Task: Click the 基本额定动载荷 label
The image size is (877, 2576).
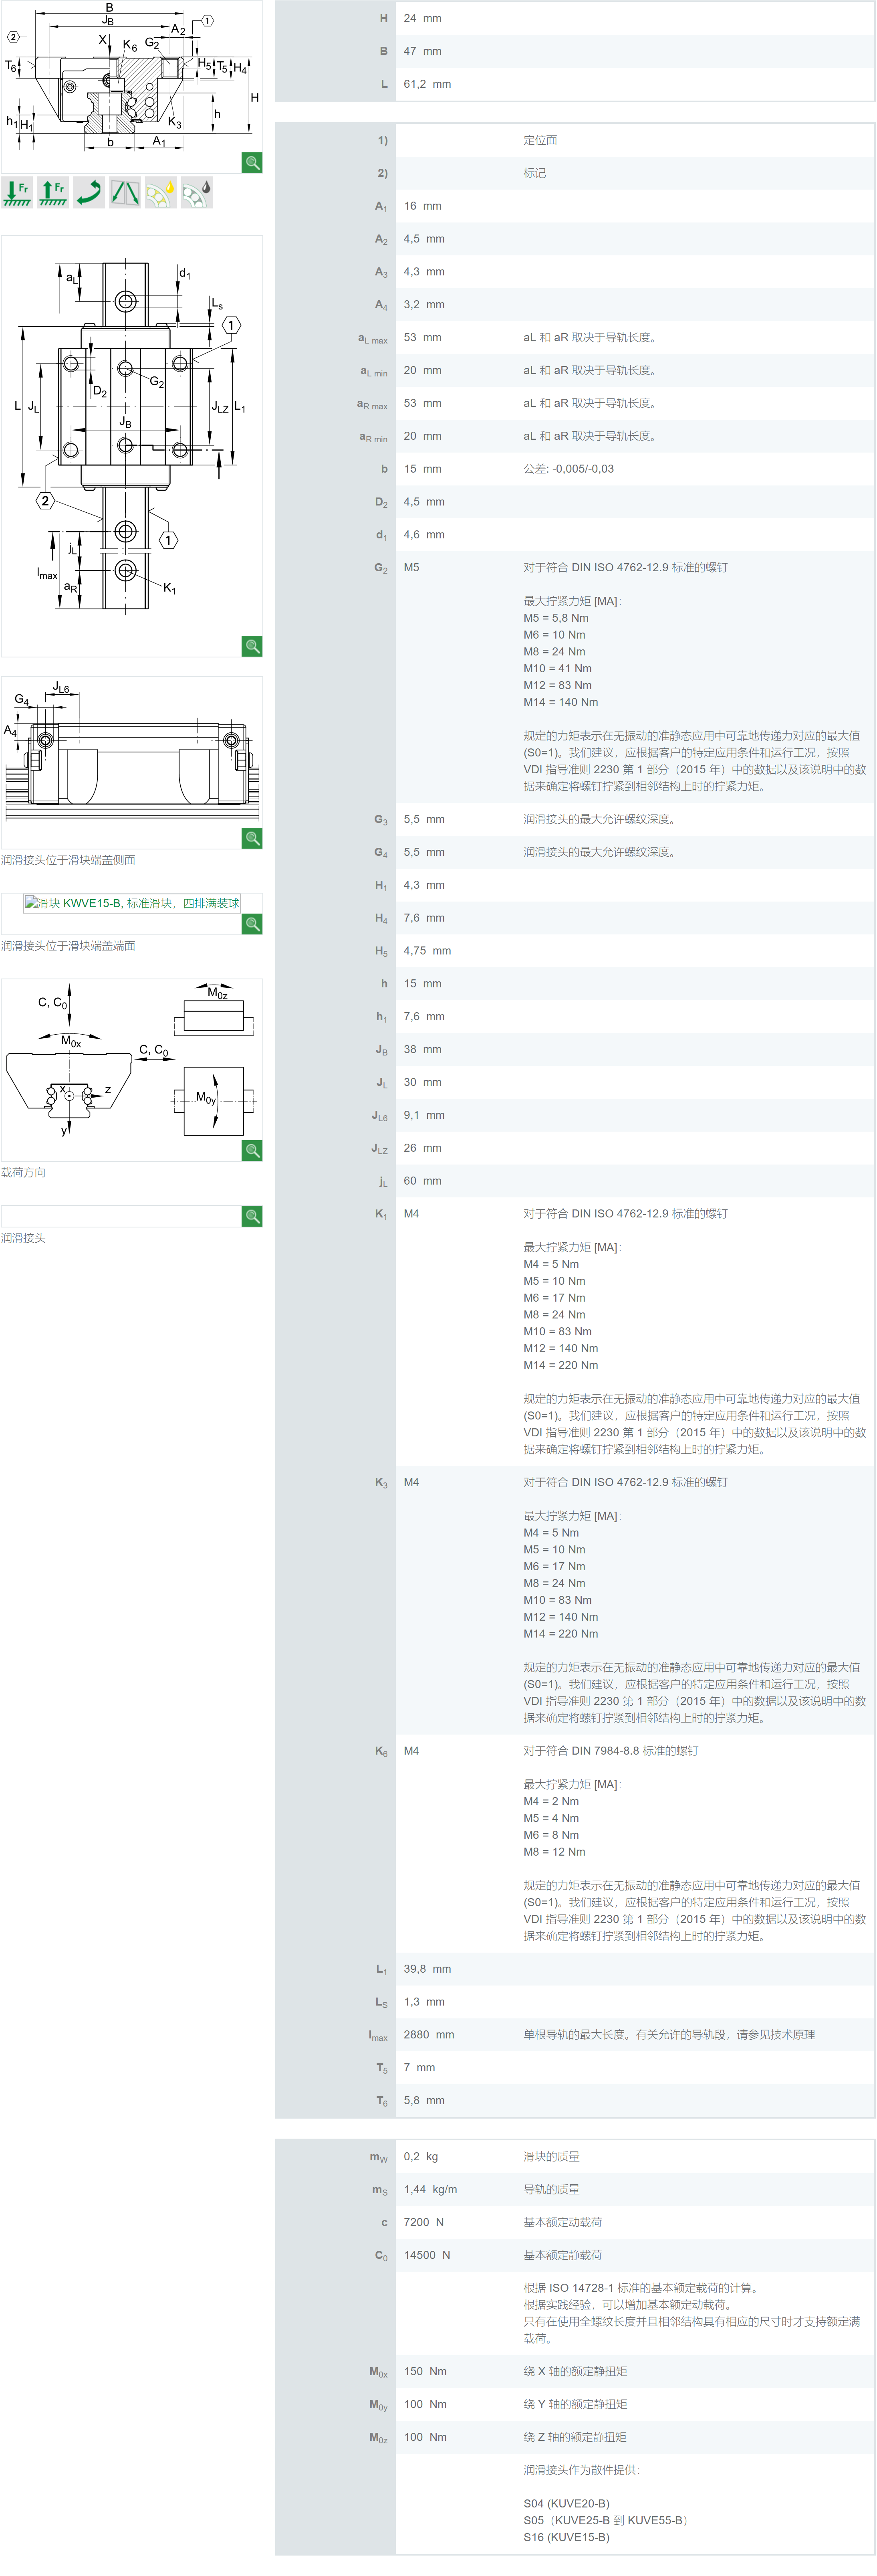Action: (563, 2222)
